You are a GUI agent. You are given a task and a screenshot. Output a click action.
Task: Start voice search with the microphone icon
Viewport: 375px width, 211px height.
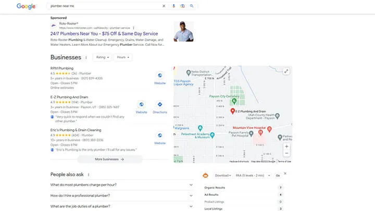pyautogui.click(x=173, y=6)
